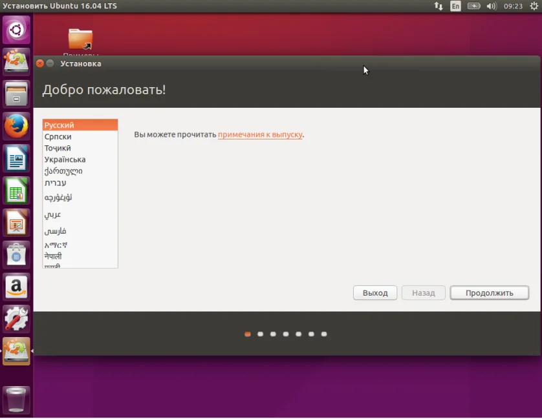Screen dimensions: 542x419
Task: Open the sound volume indicator
Action: point(491,6)
